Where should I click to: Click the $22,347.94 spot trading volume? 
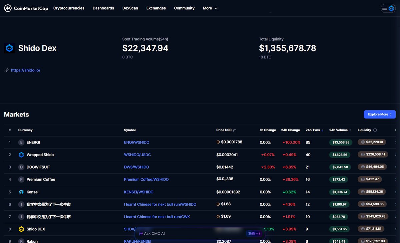point(145,48)
